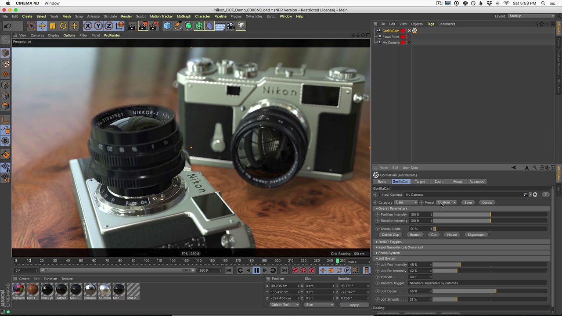Click the Record Active Objects button

point(295,270)
